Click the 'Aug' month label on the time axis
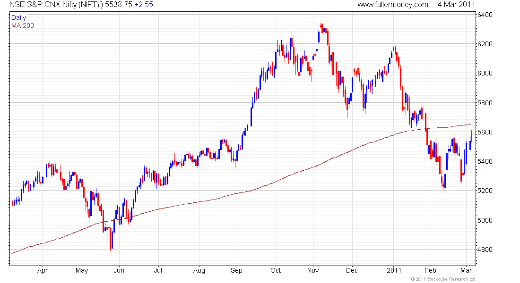 click(199, 271)
